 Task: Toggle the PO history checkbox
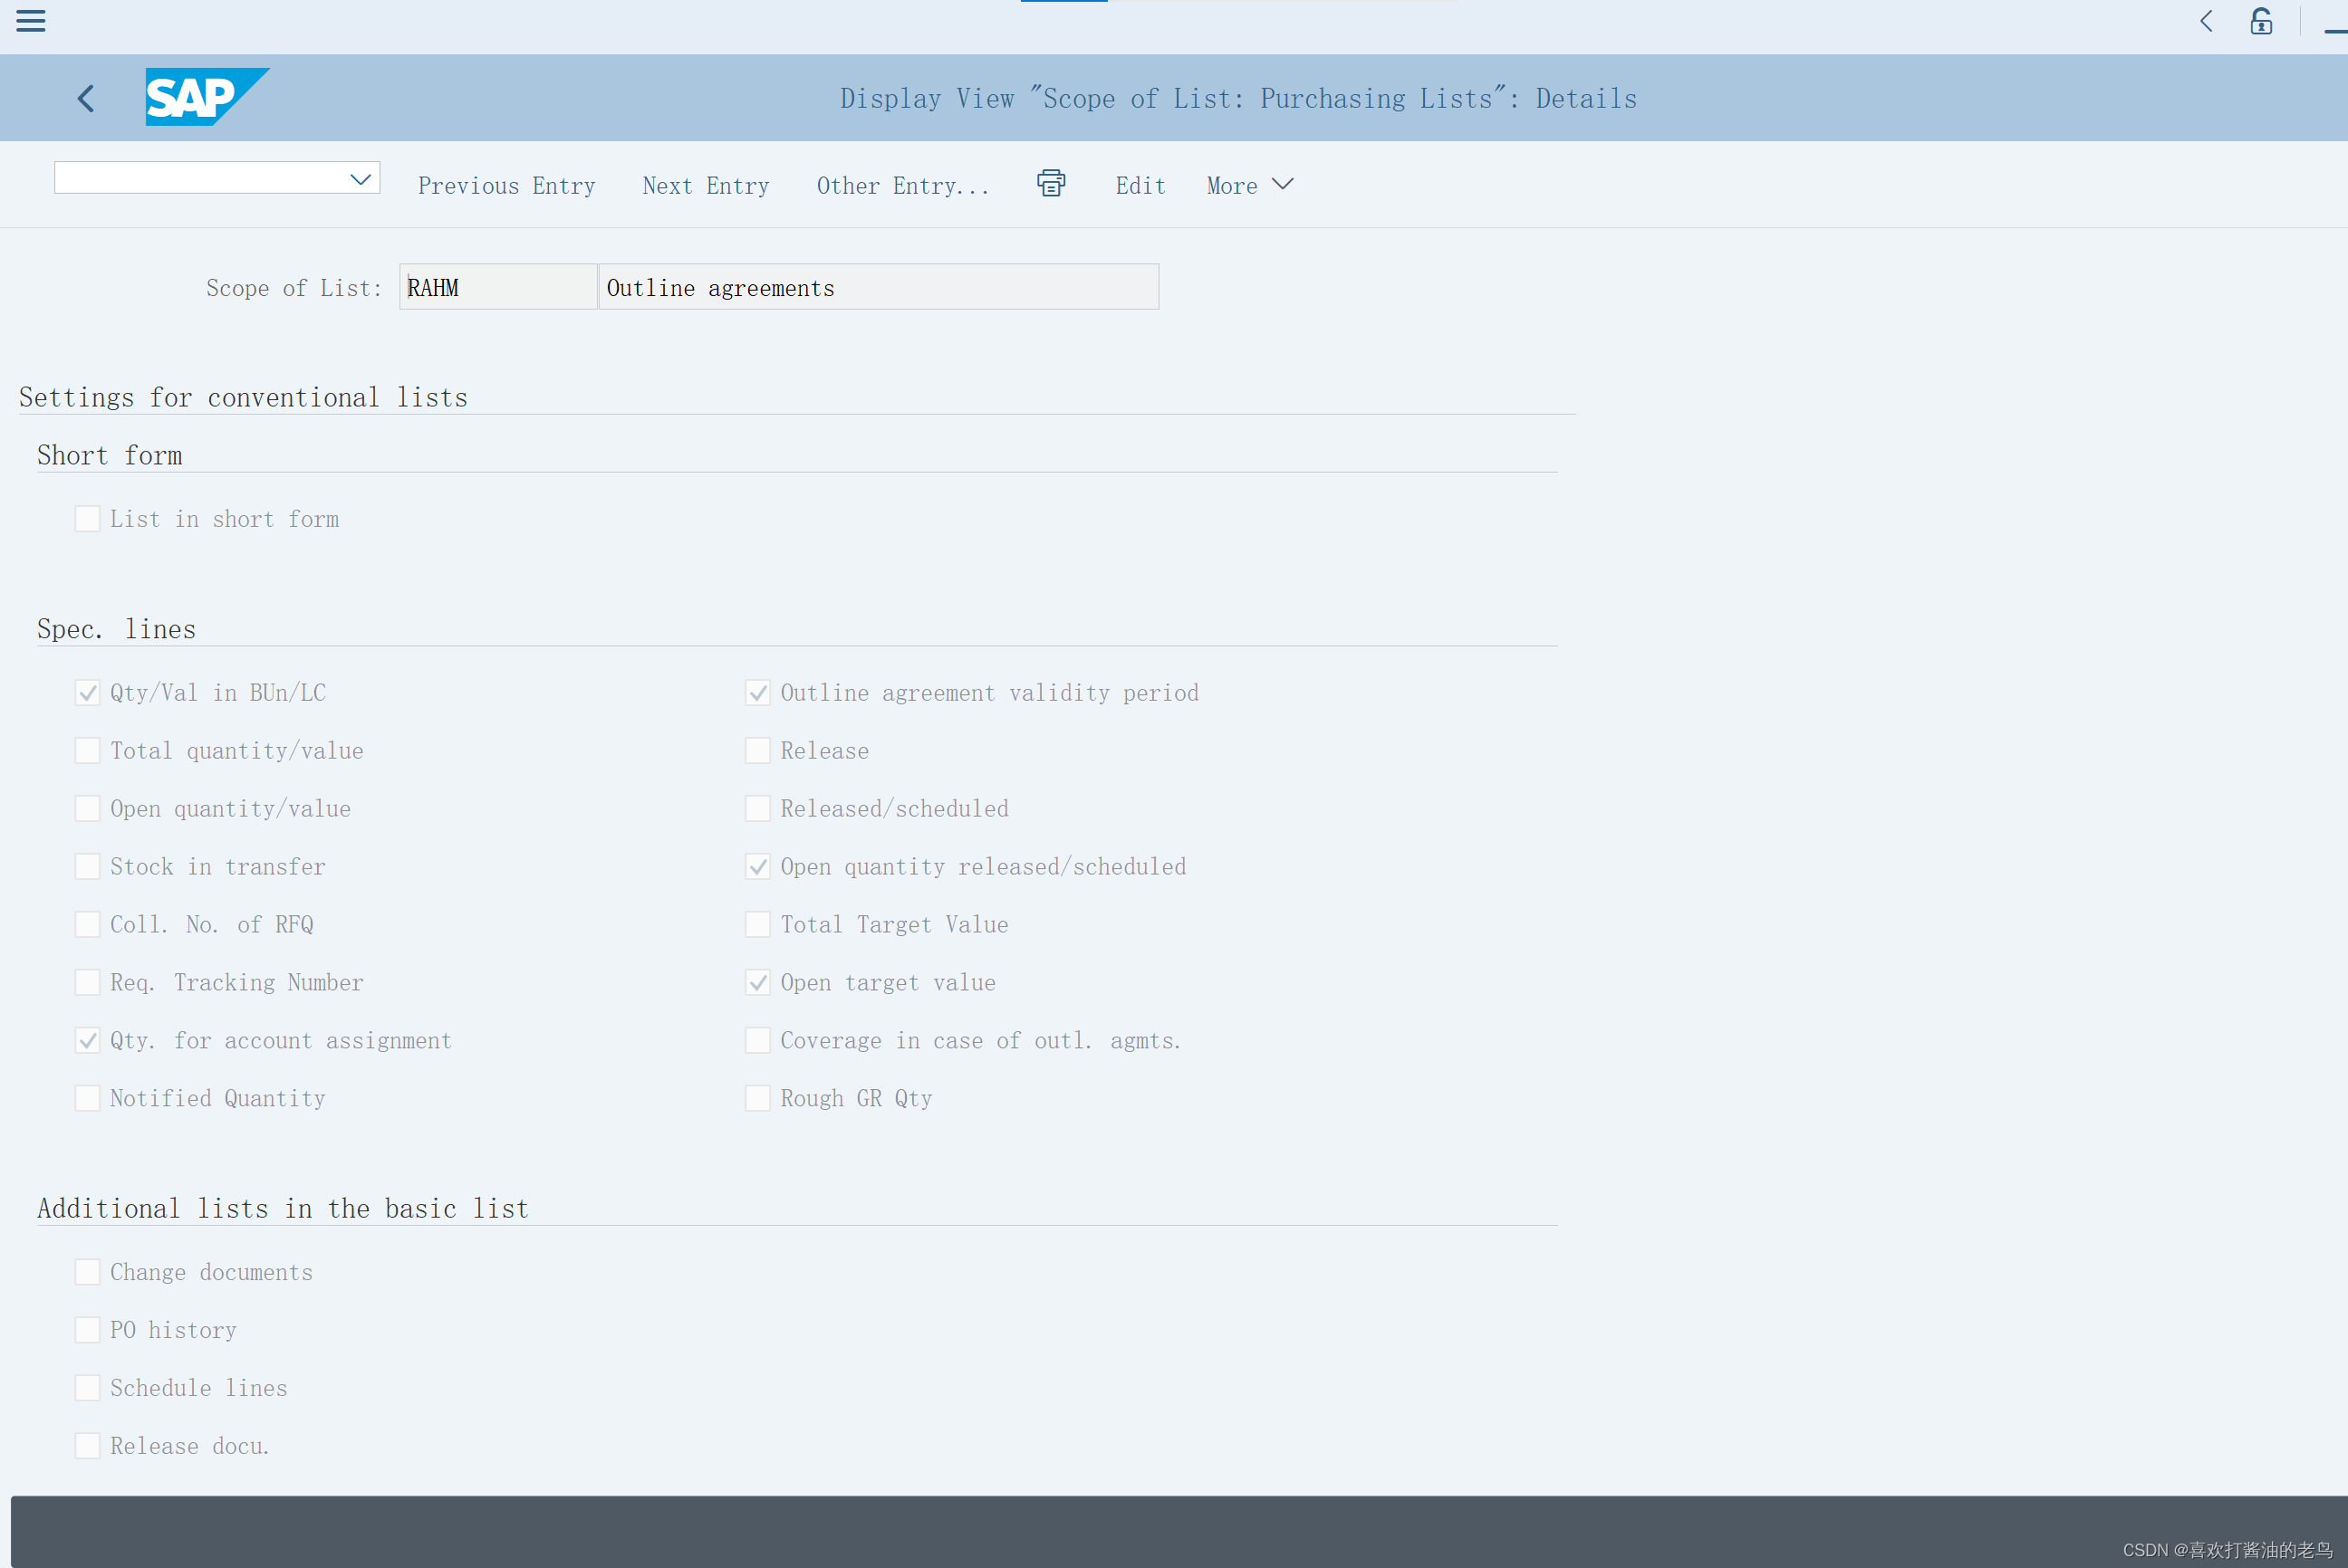[88, 1330]
